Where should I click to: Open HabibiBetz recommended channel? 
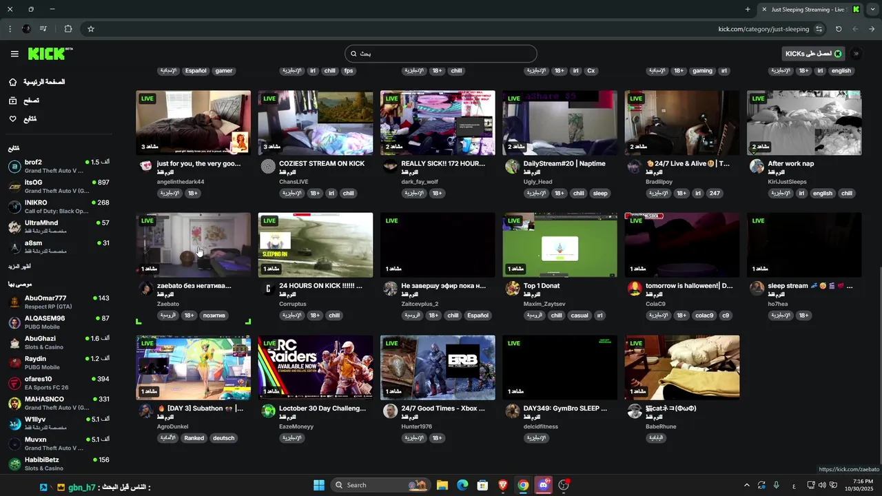tap(59, 464)
